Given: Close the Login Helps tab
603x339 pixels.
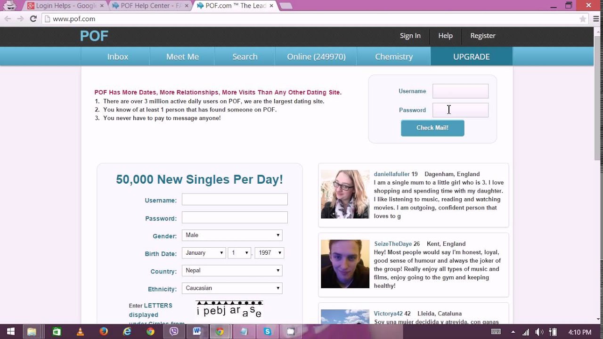Looking at the screenshot, I should click(x=102, y=6).
